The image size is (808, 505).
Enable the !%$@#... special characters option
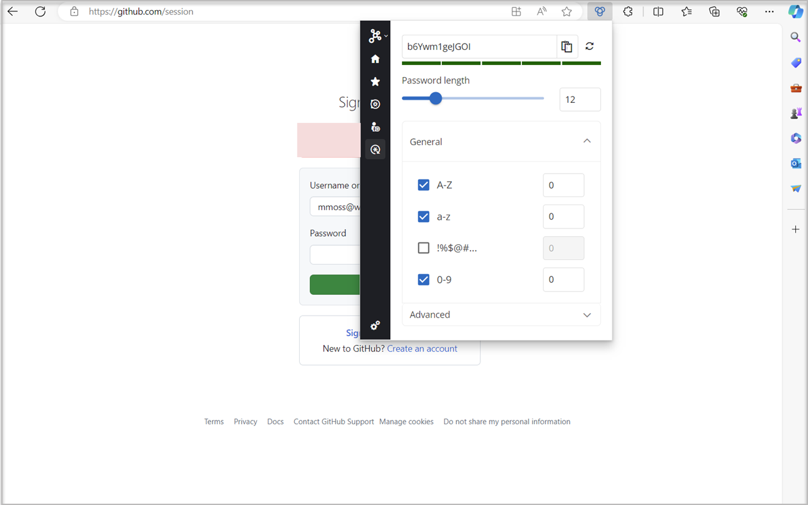(x=424, y=247)
